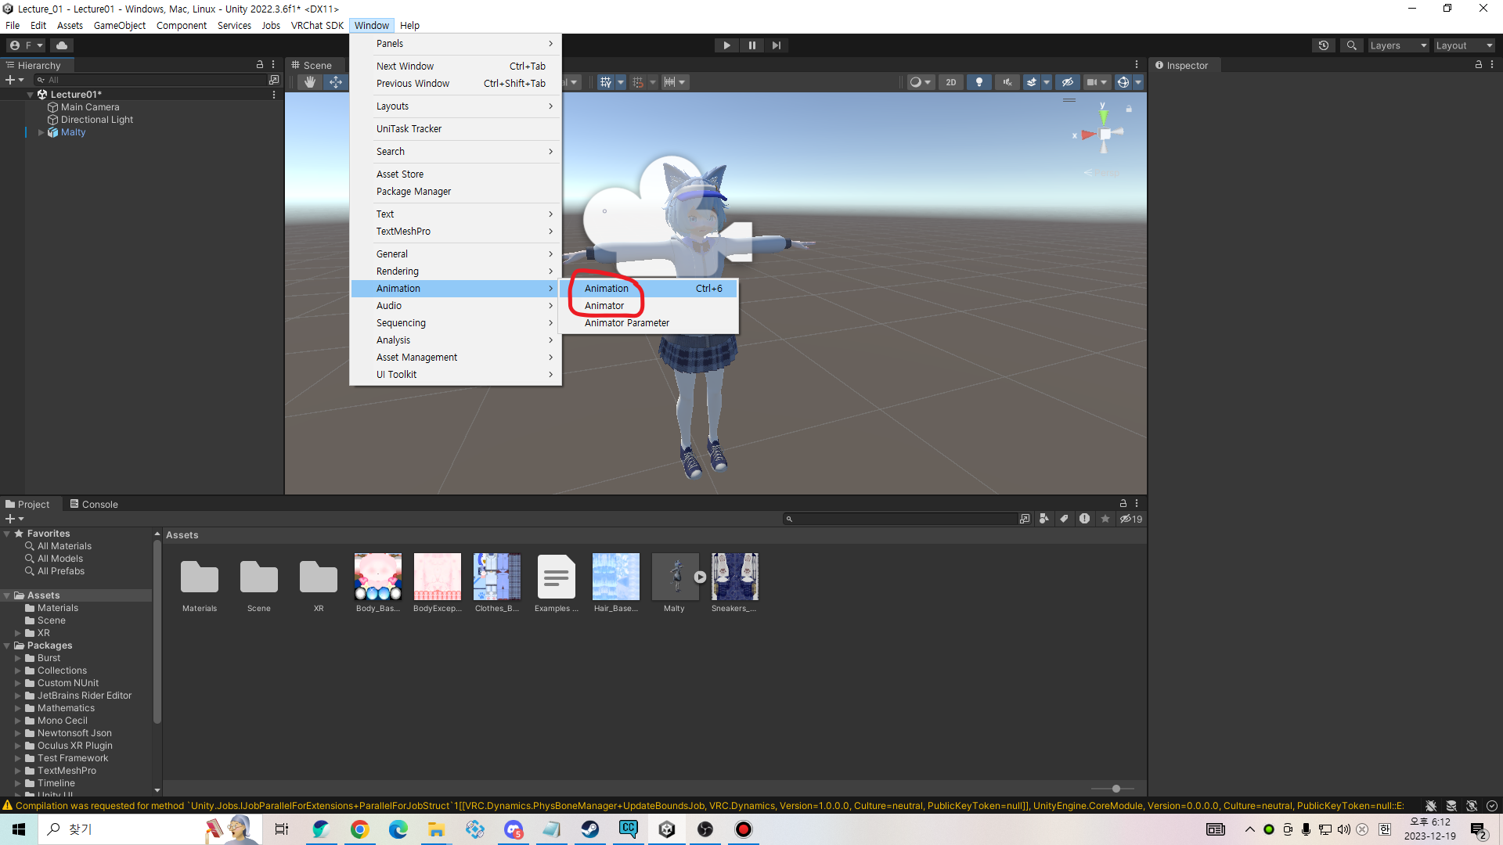The image size is (1503, 845).
Task: Open the Layers dropdown
Action: 1398,45
